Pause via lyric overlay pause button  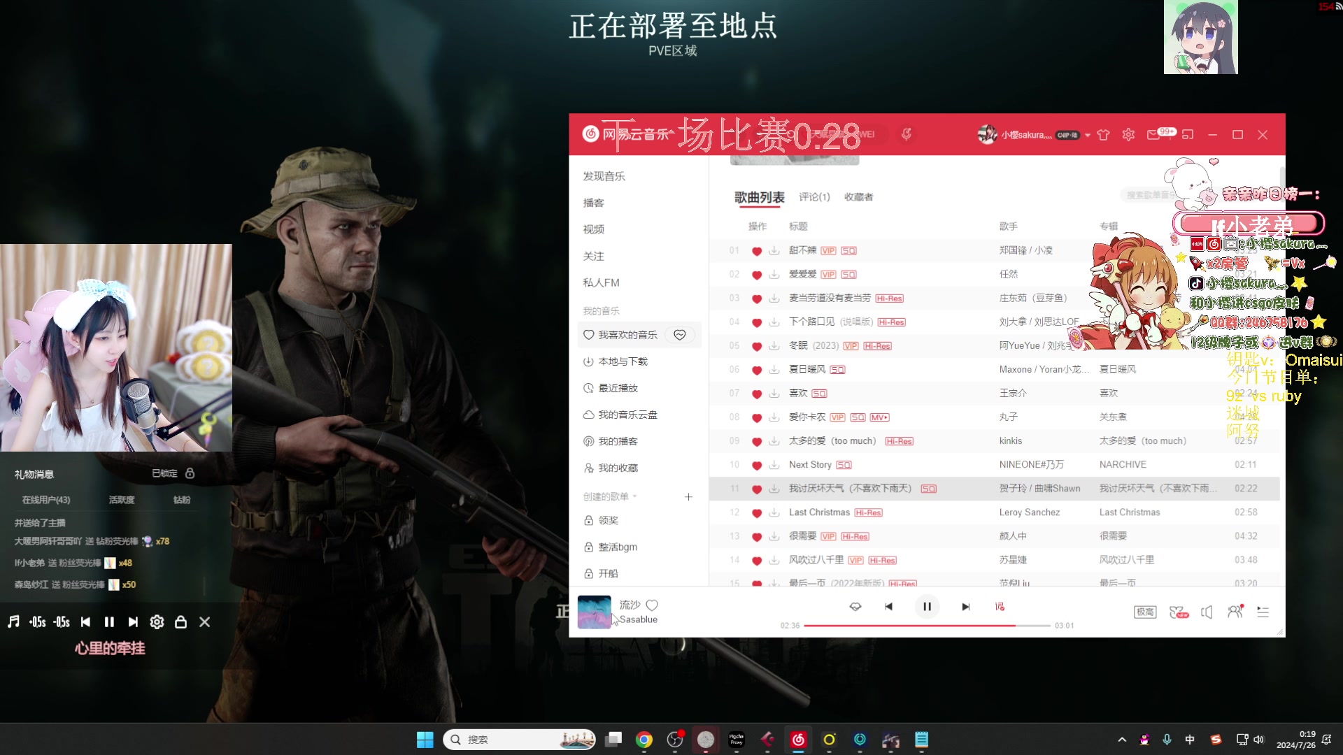coord(109,622)
